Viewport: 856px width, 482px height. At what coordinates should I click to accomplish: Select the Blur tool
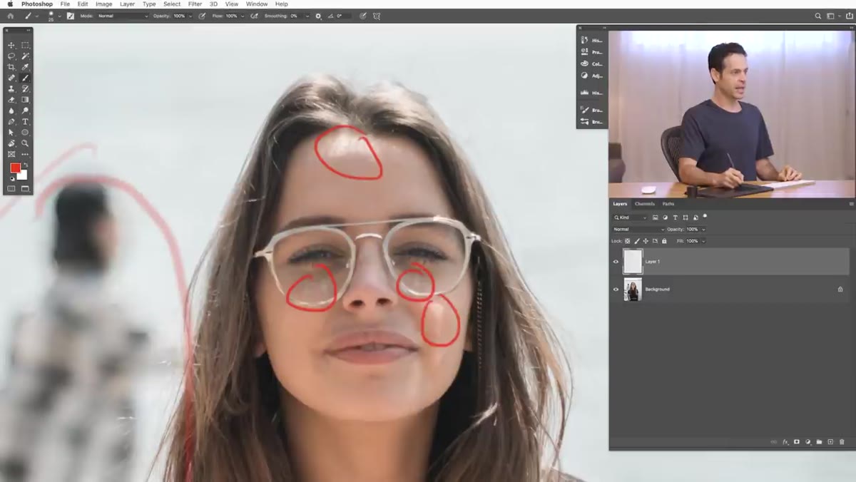coord(11,111)
